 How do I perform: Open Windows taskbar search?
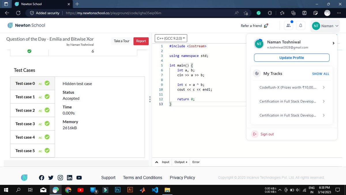(18, 190)
